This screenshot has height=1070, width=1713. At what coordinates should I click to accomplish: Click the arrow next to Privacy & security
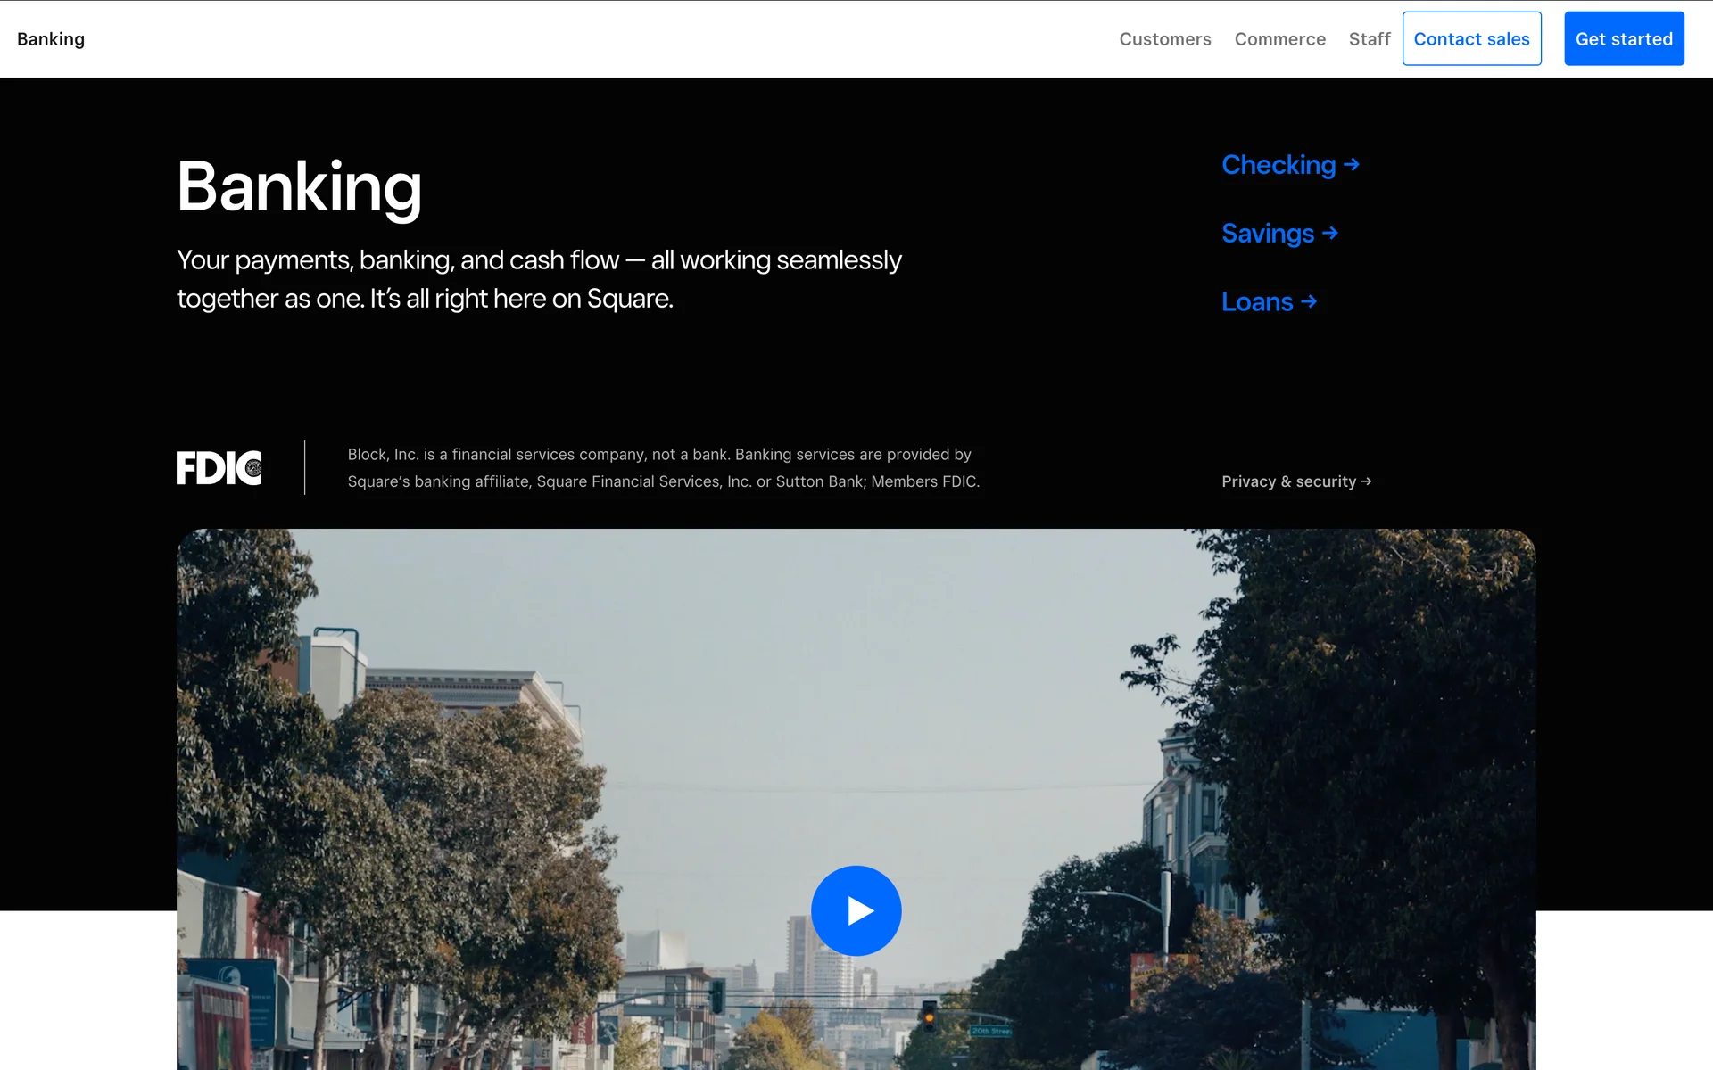(1366, 481)
